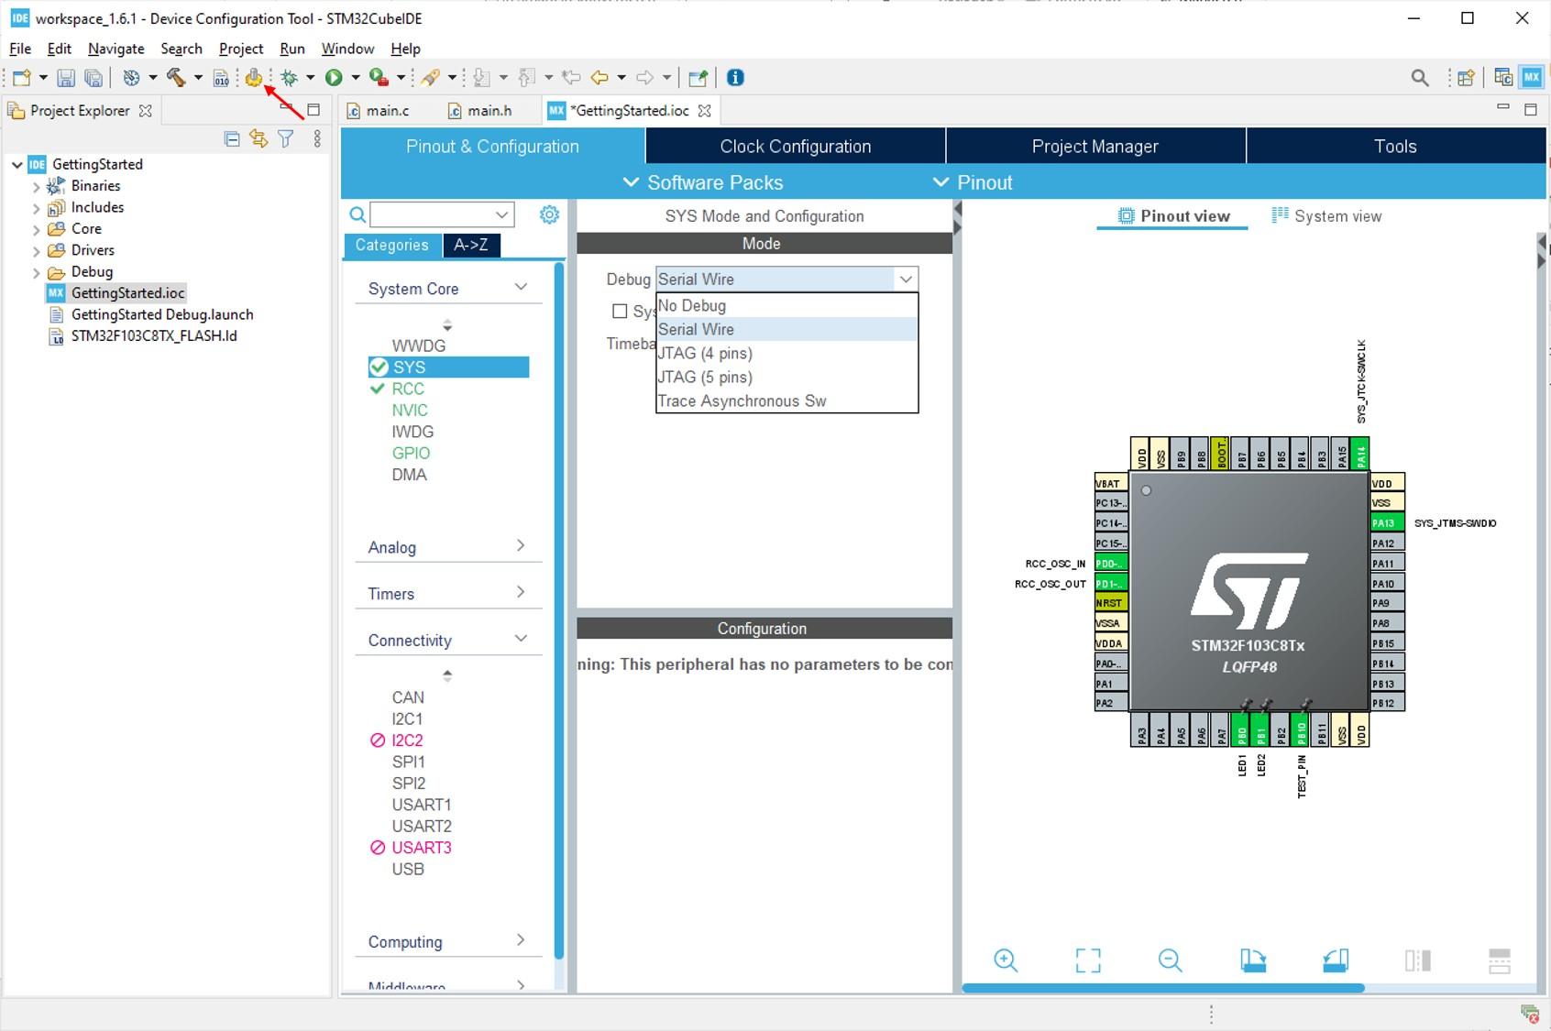Expand the Timers category
Screen dimensions: 1551x1031
[x=447, y=594]
